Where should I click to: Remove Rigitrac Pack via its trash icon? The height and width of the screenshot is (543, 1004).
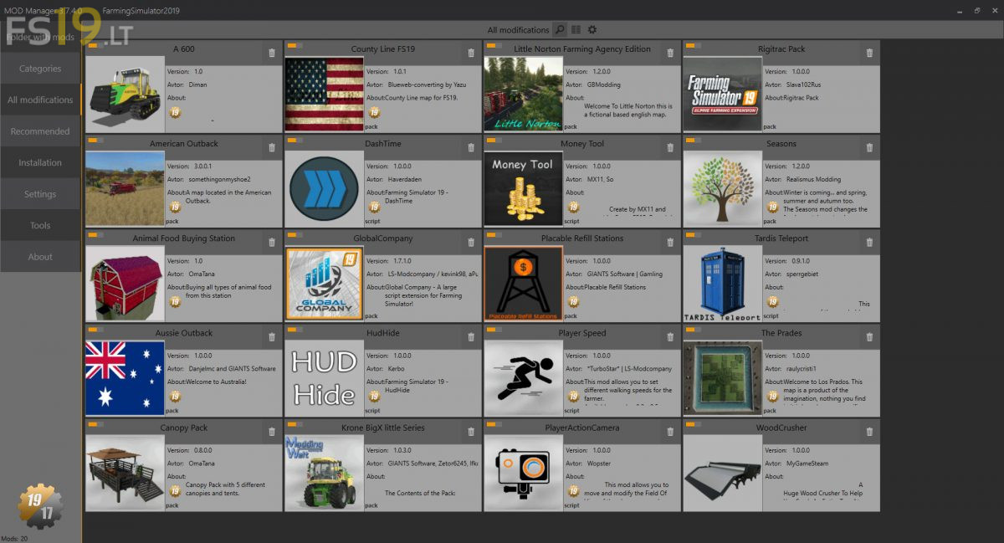[869, 53]
